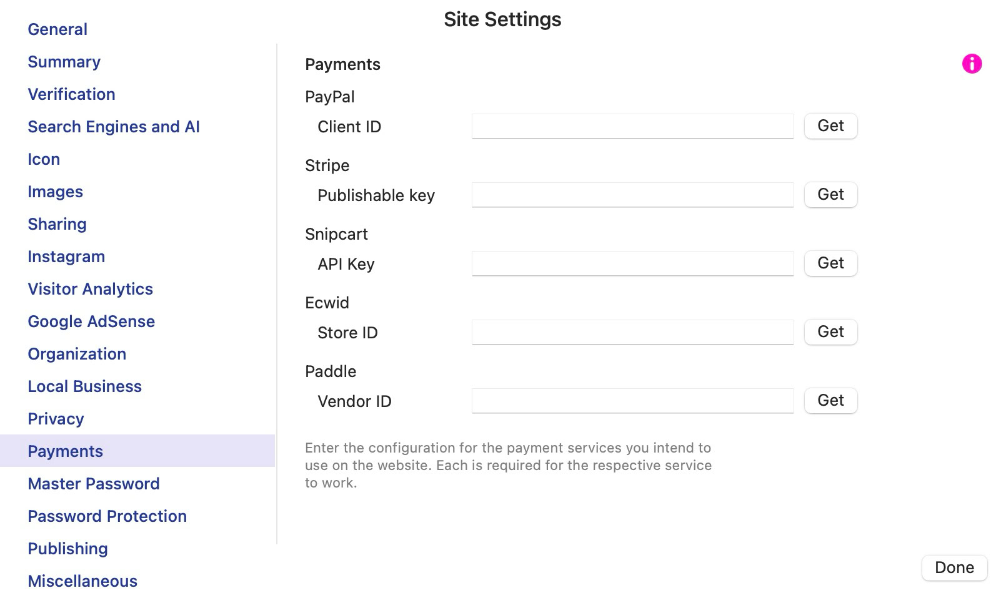Open the General settings section
The height and width of the screenshot is (593, 1006).
pos(57,29)
